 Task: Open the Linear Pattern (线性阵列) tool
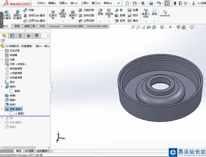pos(109,13)
